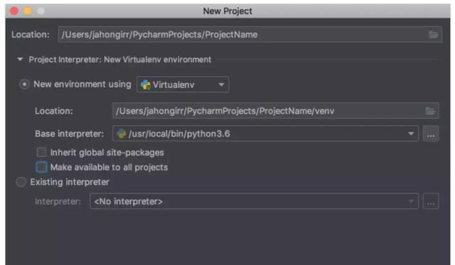Browse for the venv location folder
This screenshot has width=455, height=265.
430,111
